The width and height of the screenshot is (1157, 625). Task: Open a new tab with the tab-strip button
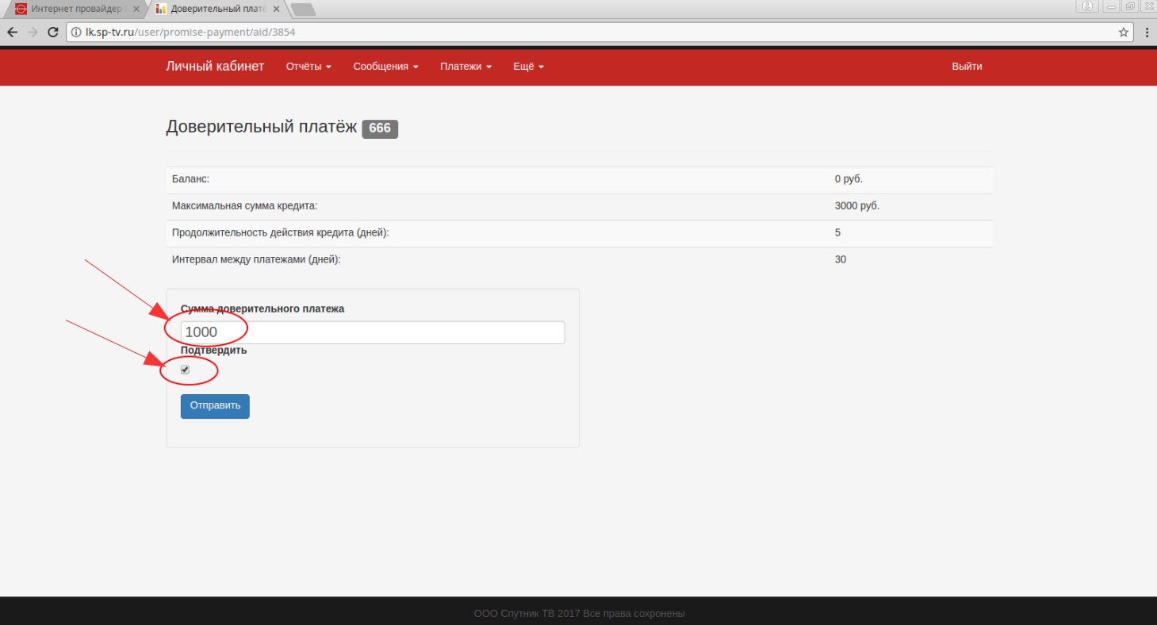tap(303, 10)
